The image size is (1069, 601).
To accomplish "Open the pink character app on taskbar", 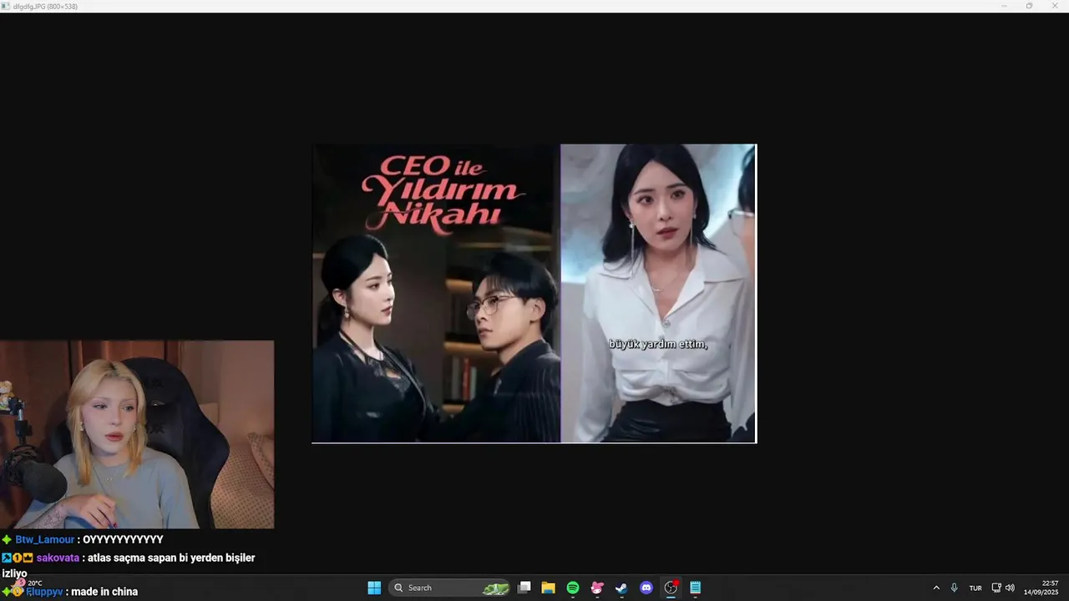I will [x=597, y=588].
